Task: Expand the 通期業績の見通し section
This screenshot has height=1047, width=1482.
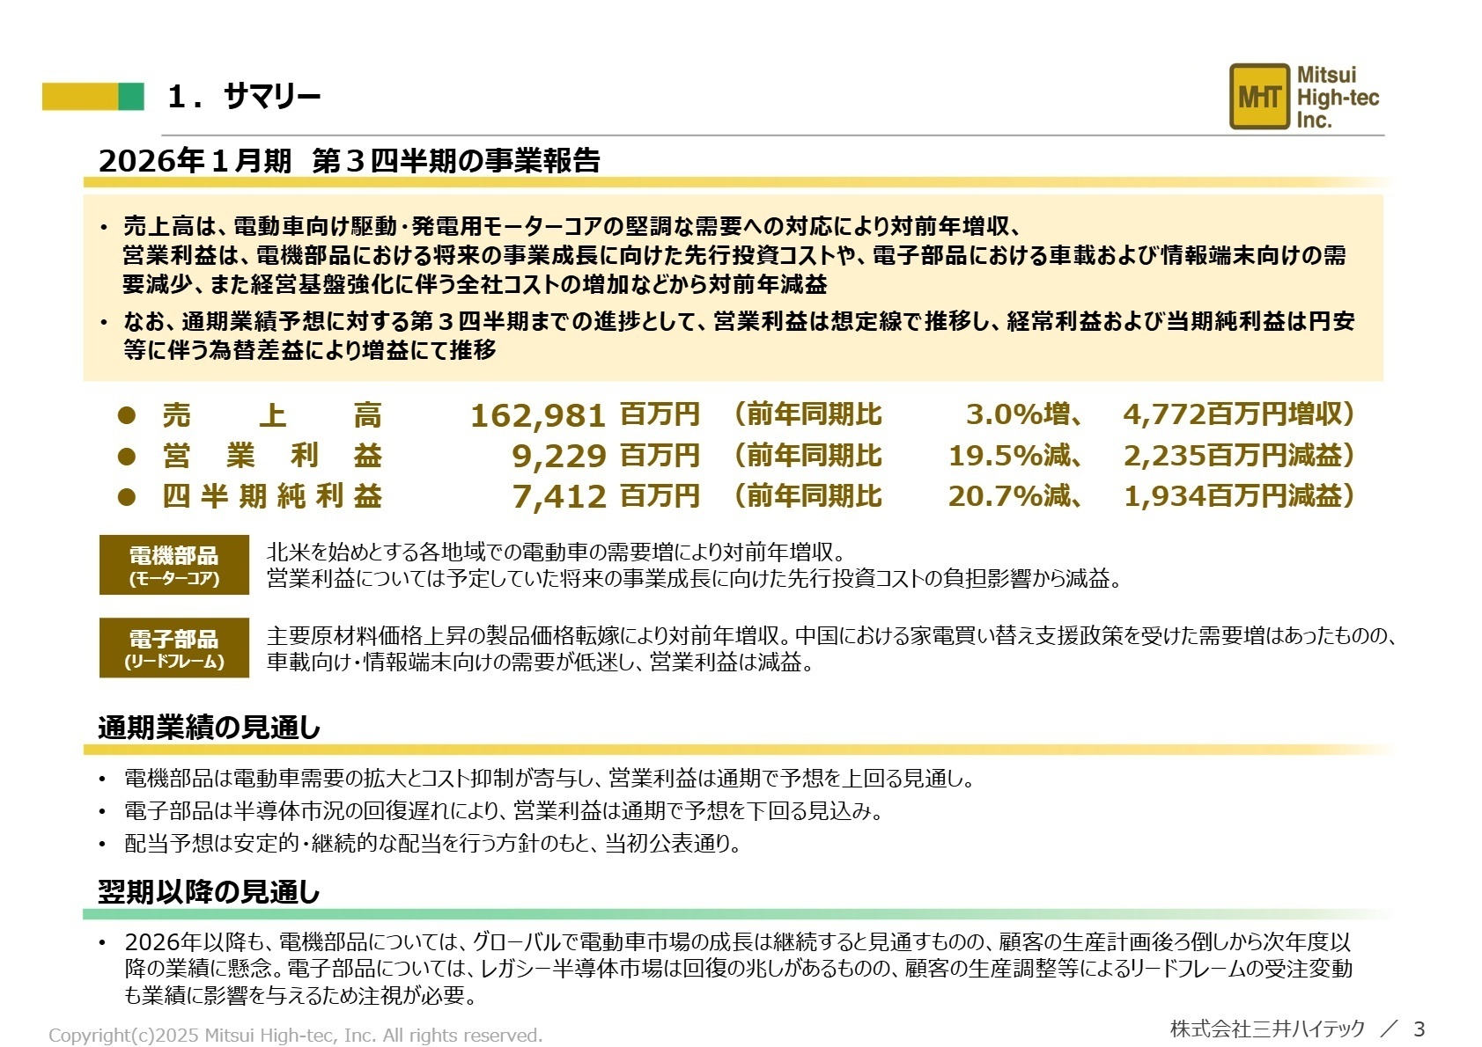Action: pyautogui.click(x=209, y=725)
